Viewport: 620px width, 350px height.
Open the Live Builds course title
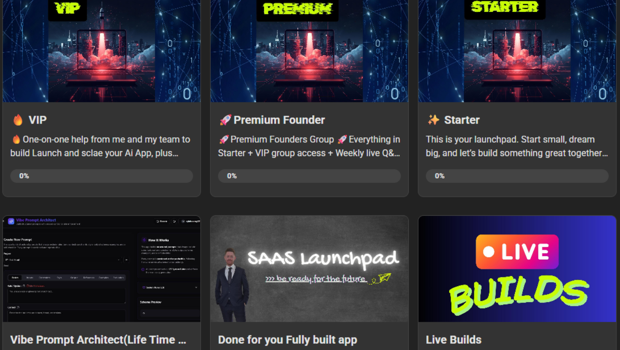click(453, 340)
